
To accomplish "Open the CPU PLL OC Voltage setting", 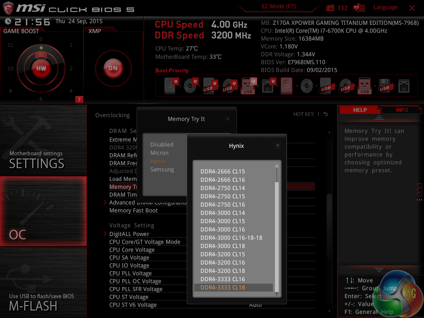I will tap(135, 281).
